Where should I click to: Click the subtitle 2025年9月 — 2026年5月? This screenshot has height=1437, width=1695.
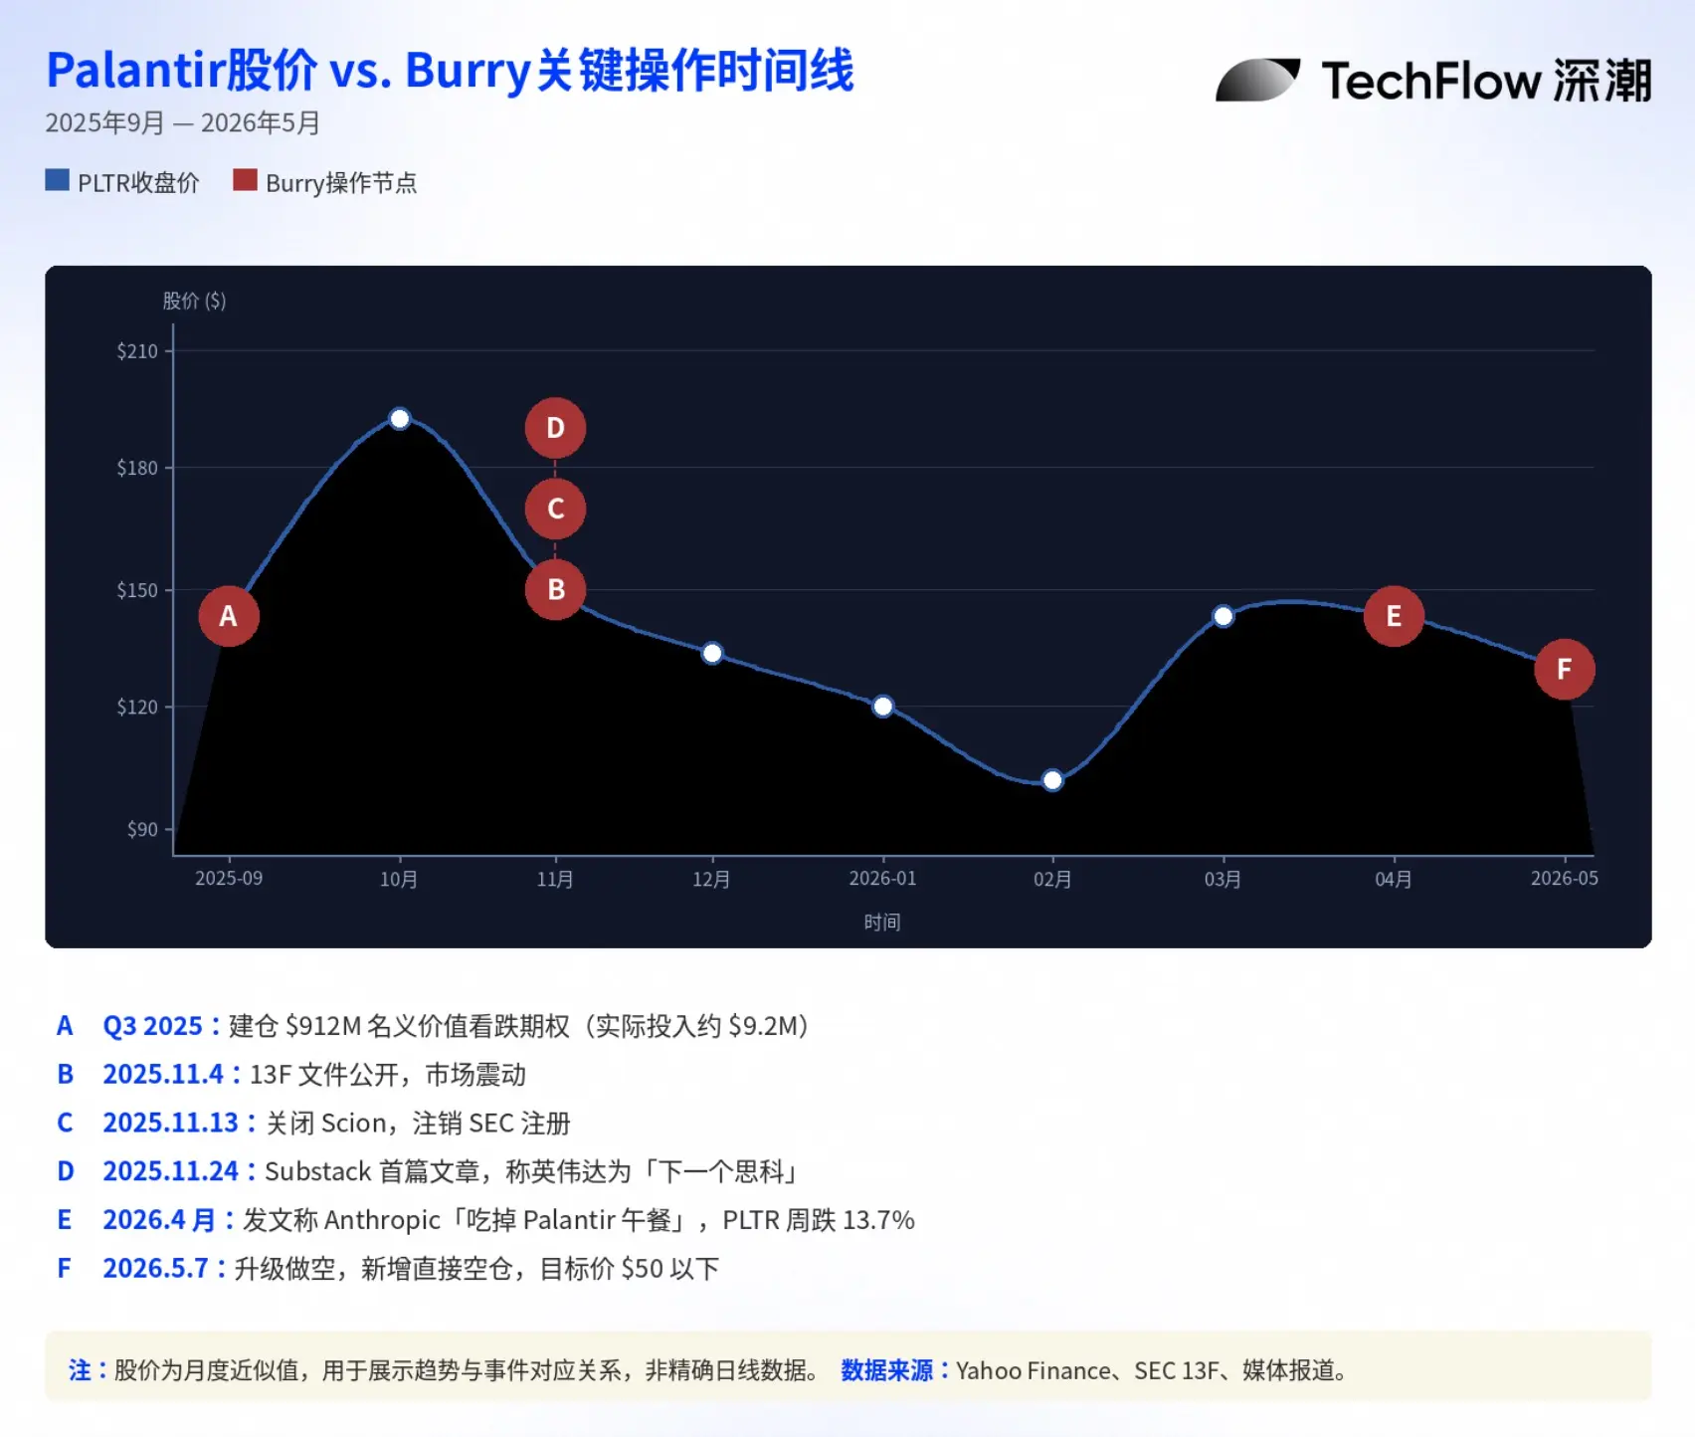tap(182, 123)
